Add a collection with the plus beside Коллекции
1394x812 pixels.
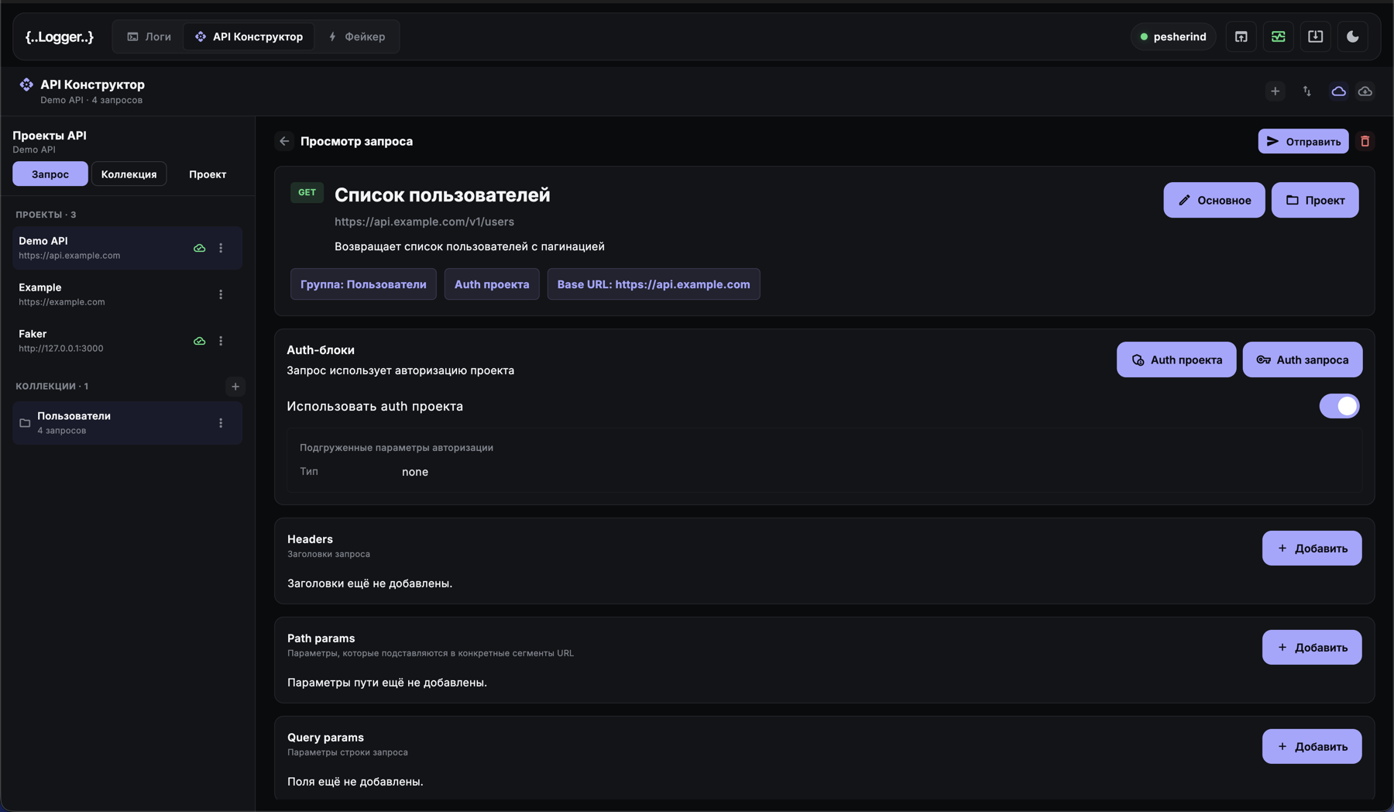(x=235, y=386)
